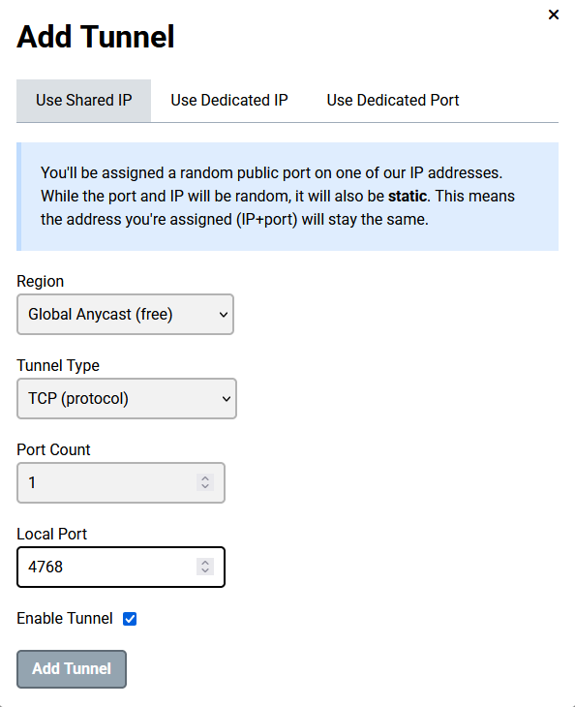Image resolution: width=575 pixels, height=707 pixels.
Task: Click the bold word static
Action: 408,197
